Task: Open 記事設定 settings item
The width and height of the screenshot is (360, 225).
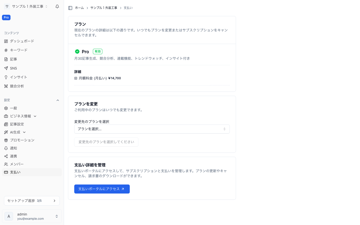Action: (32, 124)
